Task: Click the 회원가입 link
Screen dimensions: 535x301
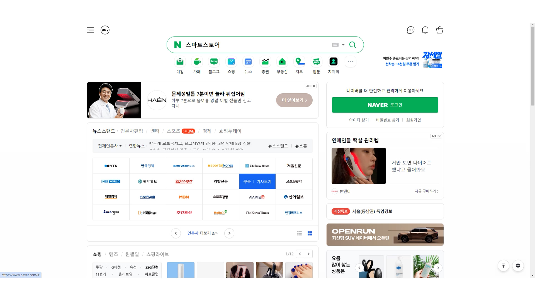Action: point(413,120)
